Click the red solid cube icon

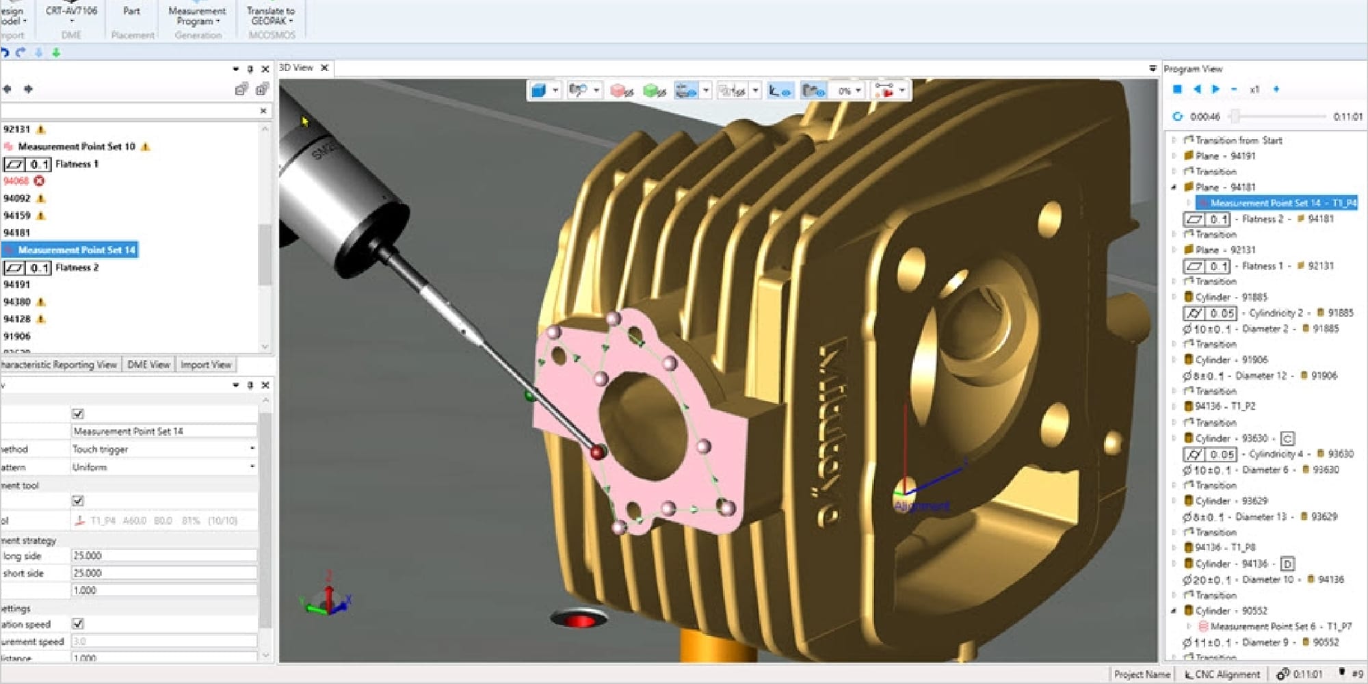pyautogui.click(x=620, y=90)
